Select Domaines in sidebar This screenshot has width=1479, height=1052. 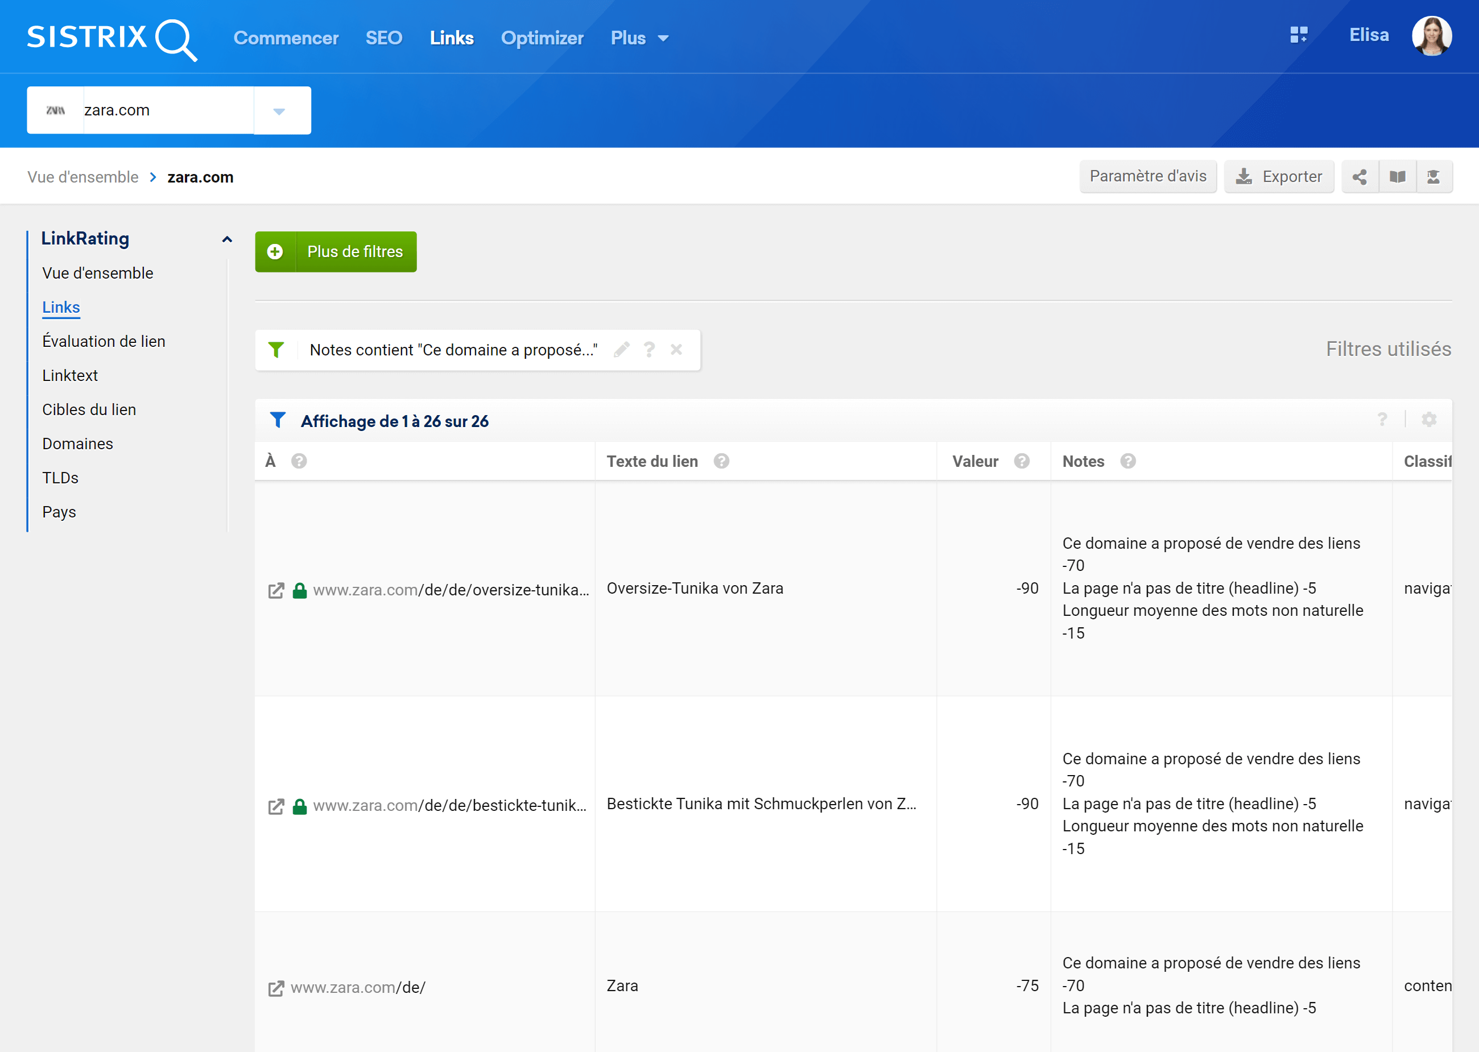click(x=78, y=444)
